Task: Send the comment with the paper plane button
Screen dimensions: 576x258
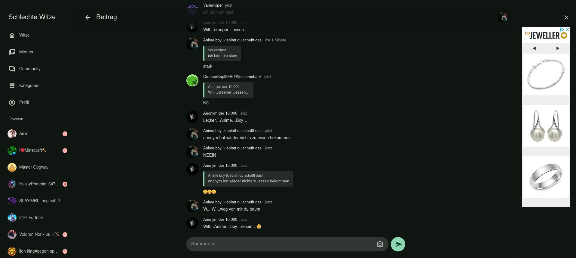Action: (398, 244)
